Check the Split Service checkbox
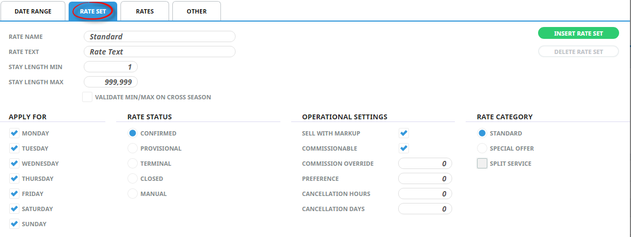 coord(482,164)
